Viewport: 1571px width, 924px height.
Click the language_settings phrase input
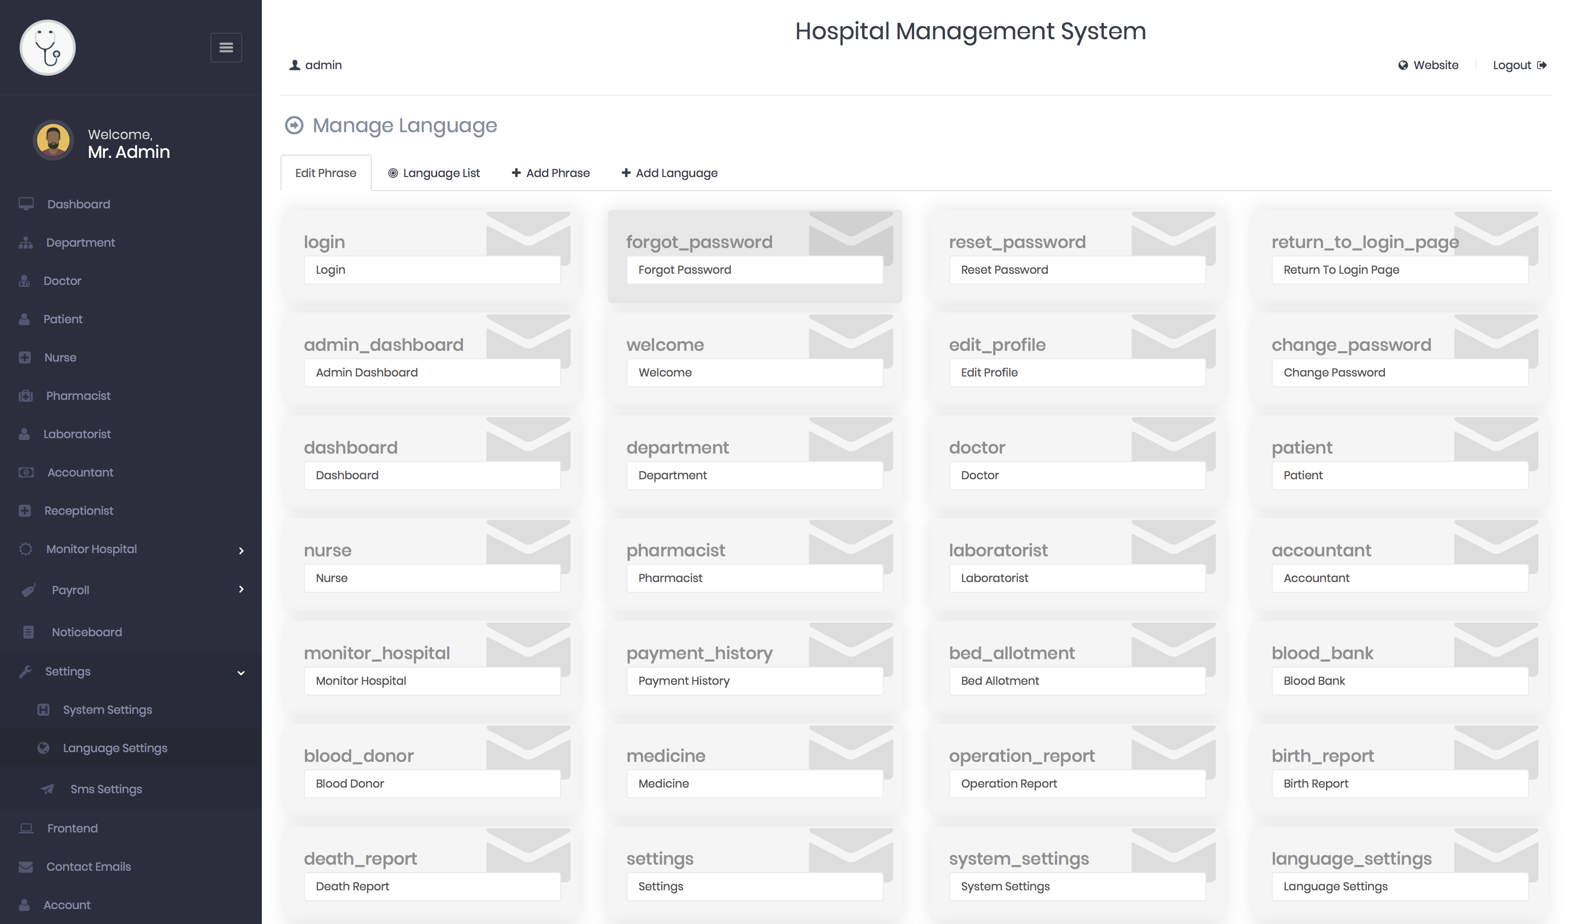[1399, 886]
